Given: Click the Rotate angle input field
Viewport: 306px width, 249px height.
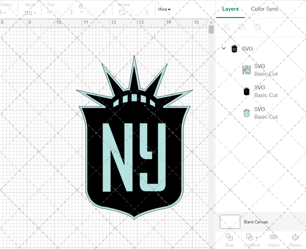Looking at the screenshot, I should [136, 12].
